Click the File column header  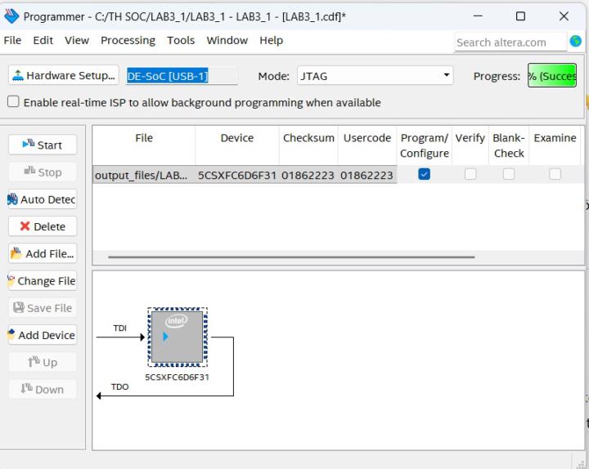144,145
